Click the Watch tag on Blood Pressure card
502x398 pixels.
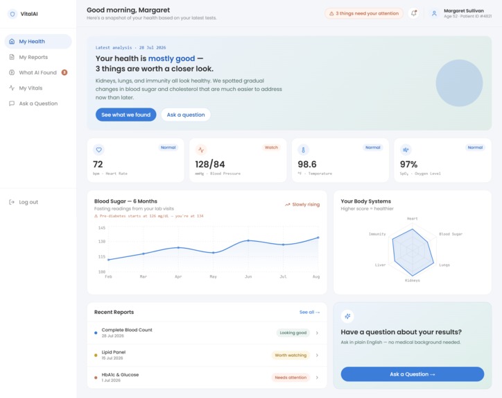coord(271,147)
